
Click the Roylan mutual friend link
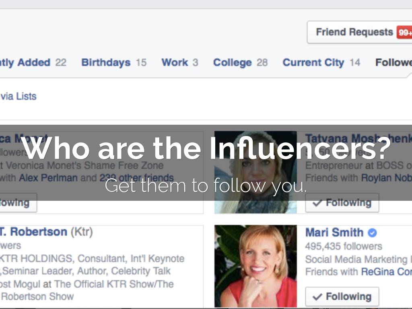click(386, 177)
